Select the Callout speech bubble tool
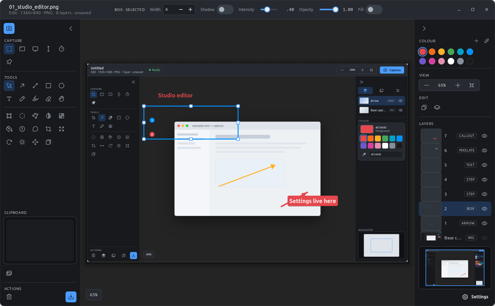Image resolution: width=495 pixels, height=306 pixels. pyautogui.click(x=35, y=129)
